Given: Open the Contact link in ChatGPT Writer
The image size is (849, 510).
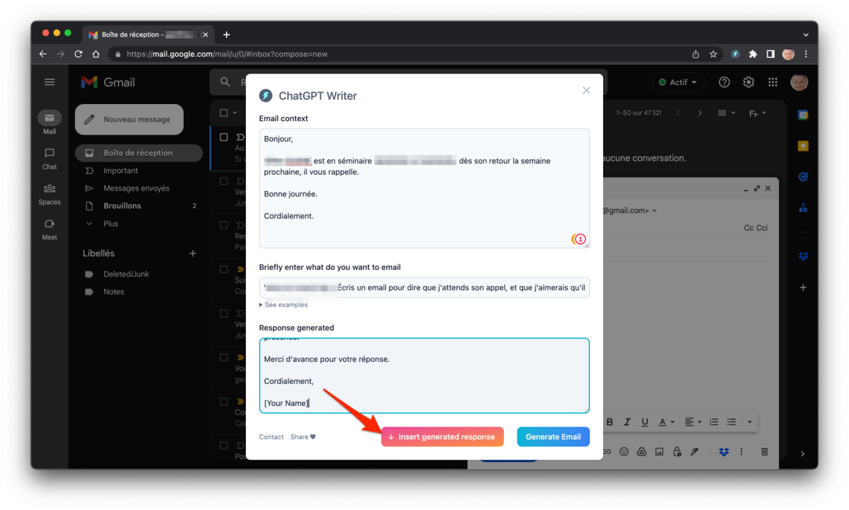Looking at the screenshot, I should coord(272,437).
